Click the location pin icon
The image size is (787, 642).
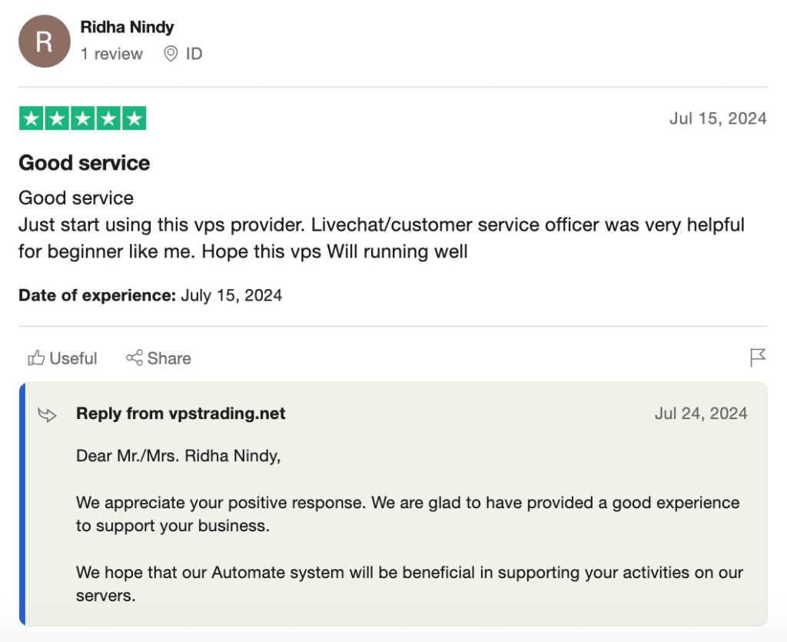point(171,54)
